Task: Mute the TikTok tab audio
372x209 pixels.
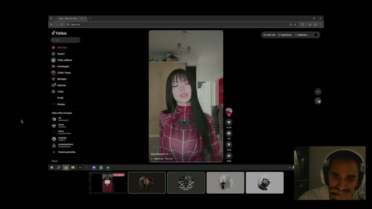Action: pos(82,18)
